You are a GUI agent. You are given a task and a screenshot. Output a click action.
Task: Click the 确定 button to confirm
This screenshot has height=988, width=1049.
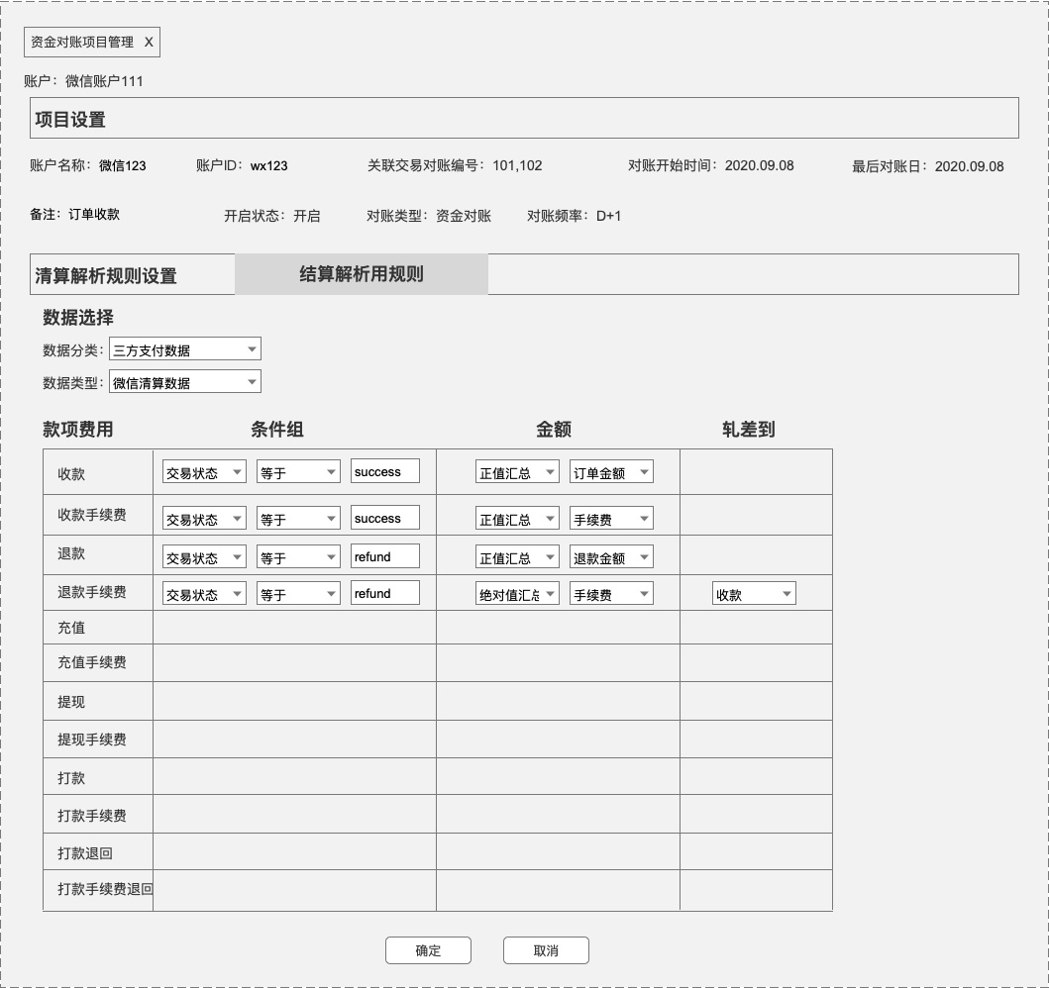[x=428, y=949]
